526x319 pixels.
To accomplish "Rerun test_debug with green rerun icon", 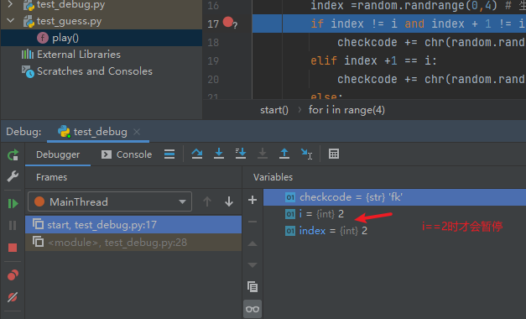I will 13,154.
